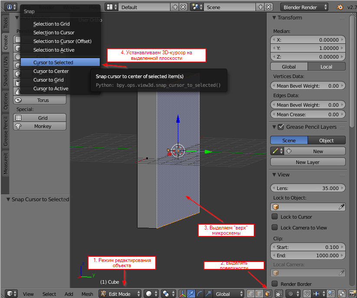The width and height of the screenshot is (357, 298).
Task: Enable the Lock to Cursor checkbox
Action: 275,217
